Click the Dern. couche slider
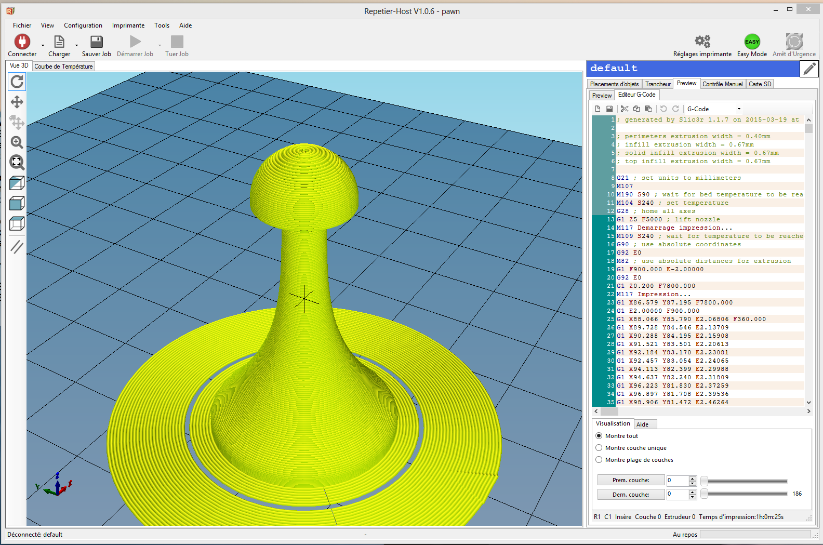This screenshot has width=823, height=545. (744, 494)
